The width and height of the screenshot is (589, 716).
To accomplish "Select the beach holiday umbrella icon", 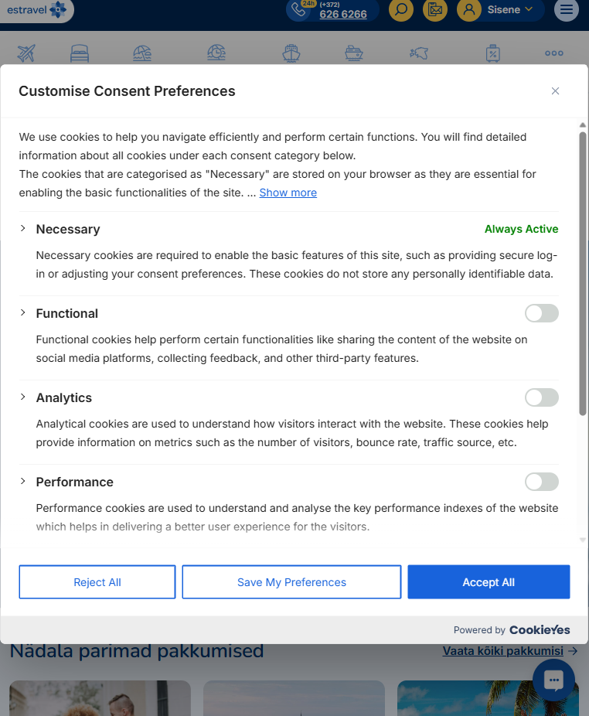I will point(142,53).
